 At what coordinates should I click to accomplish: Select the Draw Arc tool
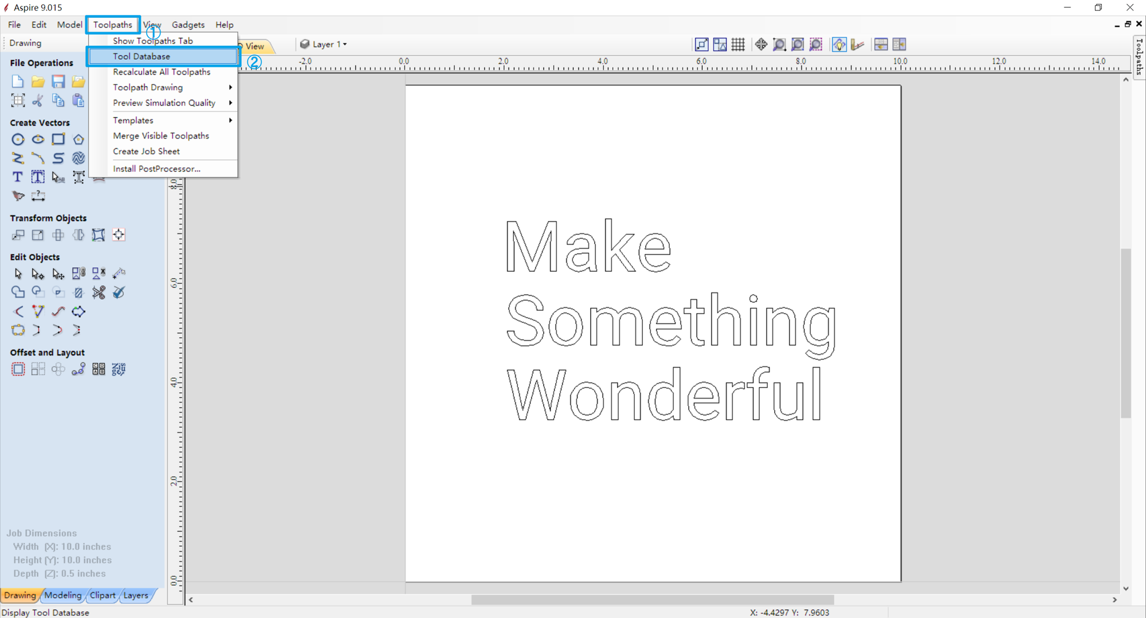38,158
